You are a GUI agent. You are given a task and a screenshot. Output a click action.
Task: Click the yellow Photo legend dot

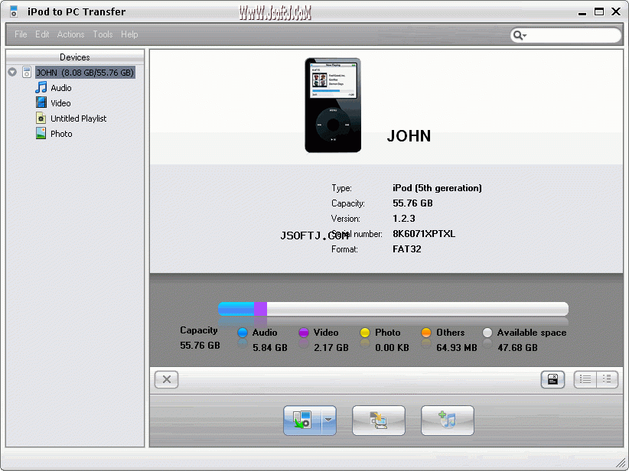365,333
